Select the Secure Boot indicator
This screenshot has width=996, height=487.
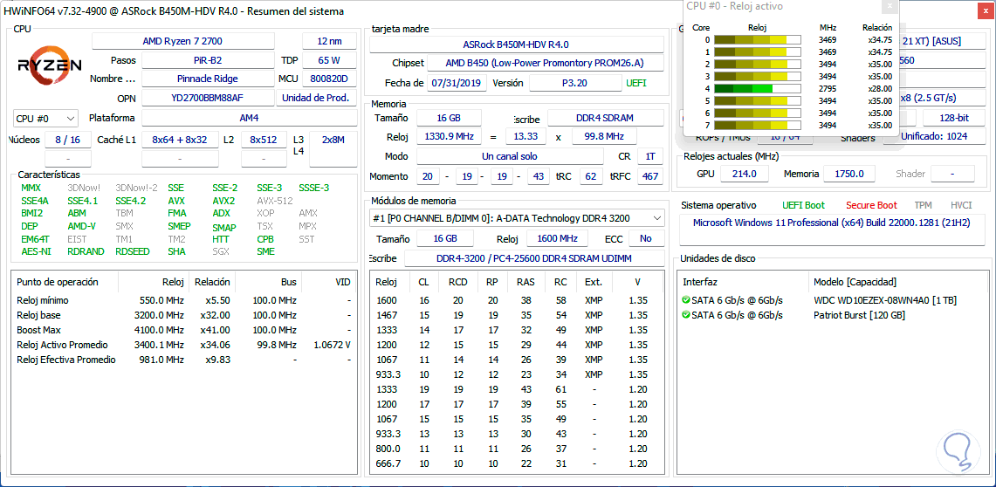870,205
